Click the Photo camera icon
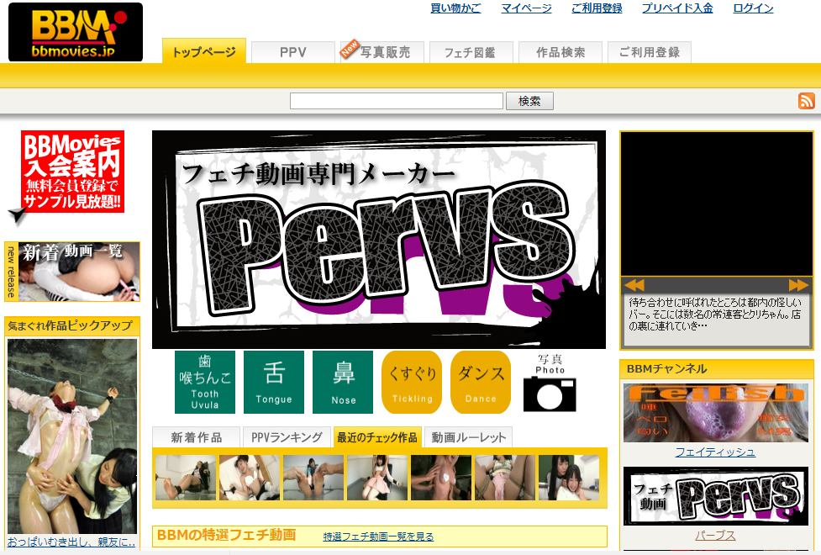This screenshot has height=555, width=821. coord(550,395)
